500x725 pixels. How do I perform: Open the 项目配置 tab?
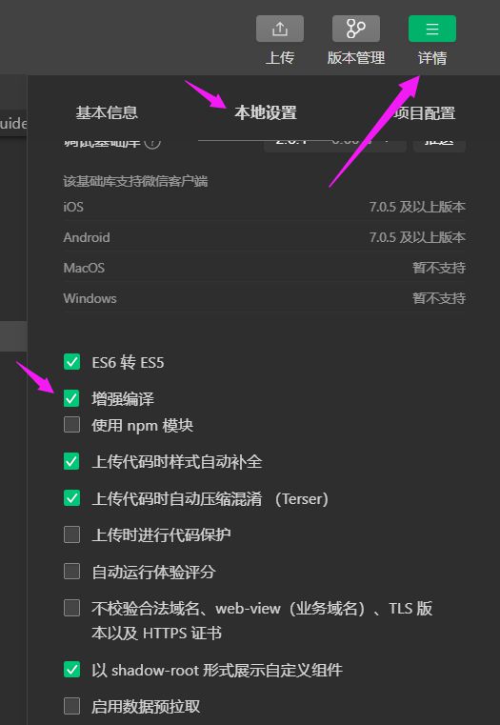pyautogui.click(x=424, y=112)
